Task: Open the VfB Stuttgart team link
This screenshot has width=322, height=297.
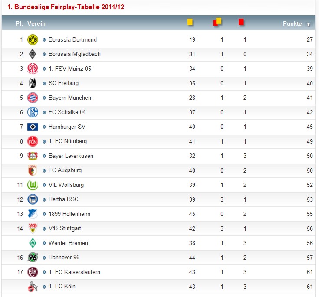Action: click(x=65, y=228)
